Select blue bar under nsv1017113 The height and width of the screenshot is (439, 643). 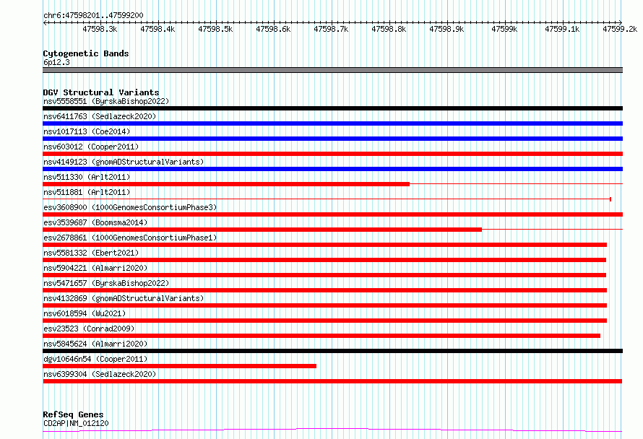[332, 139]
